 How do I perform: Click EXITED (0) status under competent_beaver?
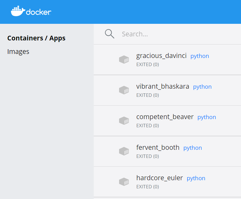click(x=148, y=126)
